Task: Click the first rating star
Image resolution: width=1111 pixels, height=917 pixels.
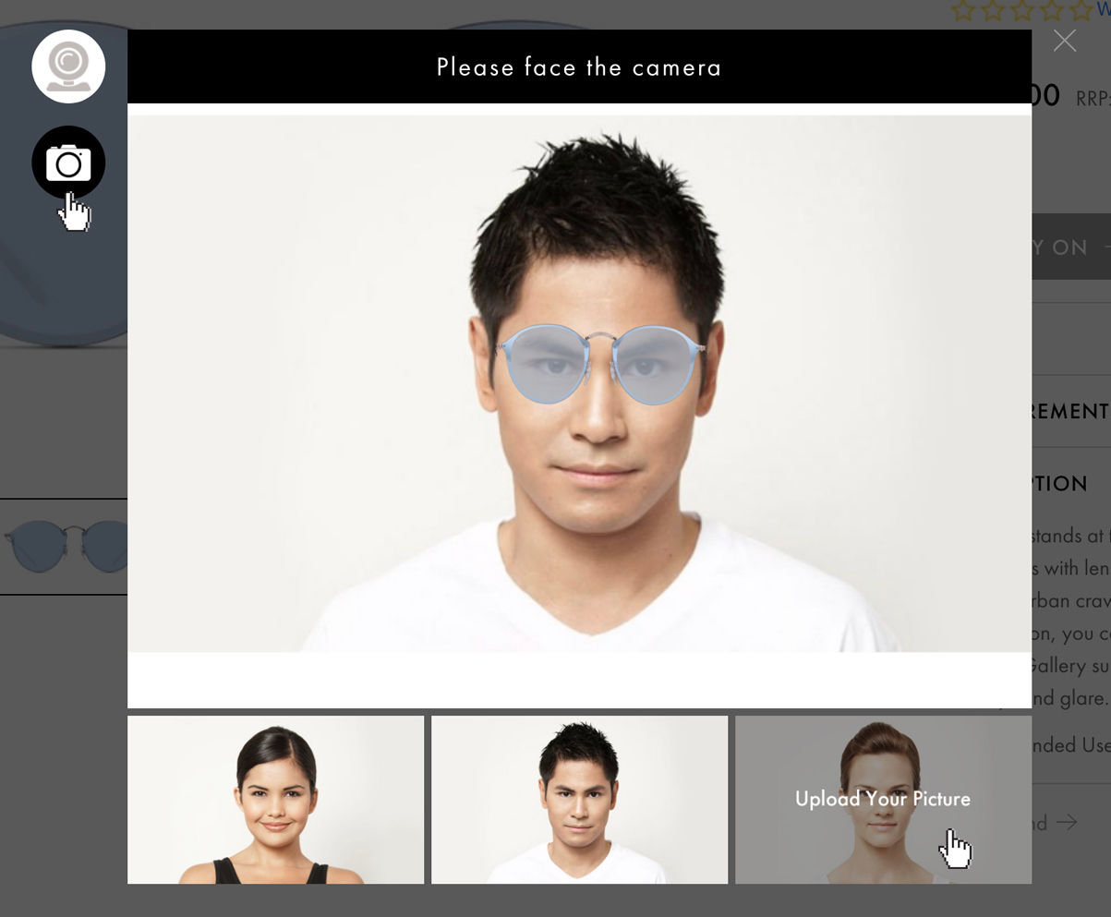Action: pos(963,11)
